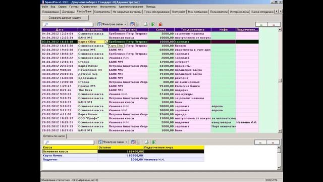323x182 pixels.
Task: Click the SpacePro application icon in title bar
Action: [x=43, y=2]
